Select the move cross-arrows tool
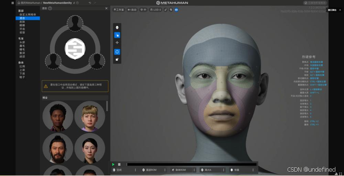 [x=117, y=42]
